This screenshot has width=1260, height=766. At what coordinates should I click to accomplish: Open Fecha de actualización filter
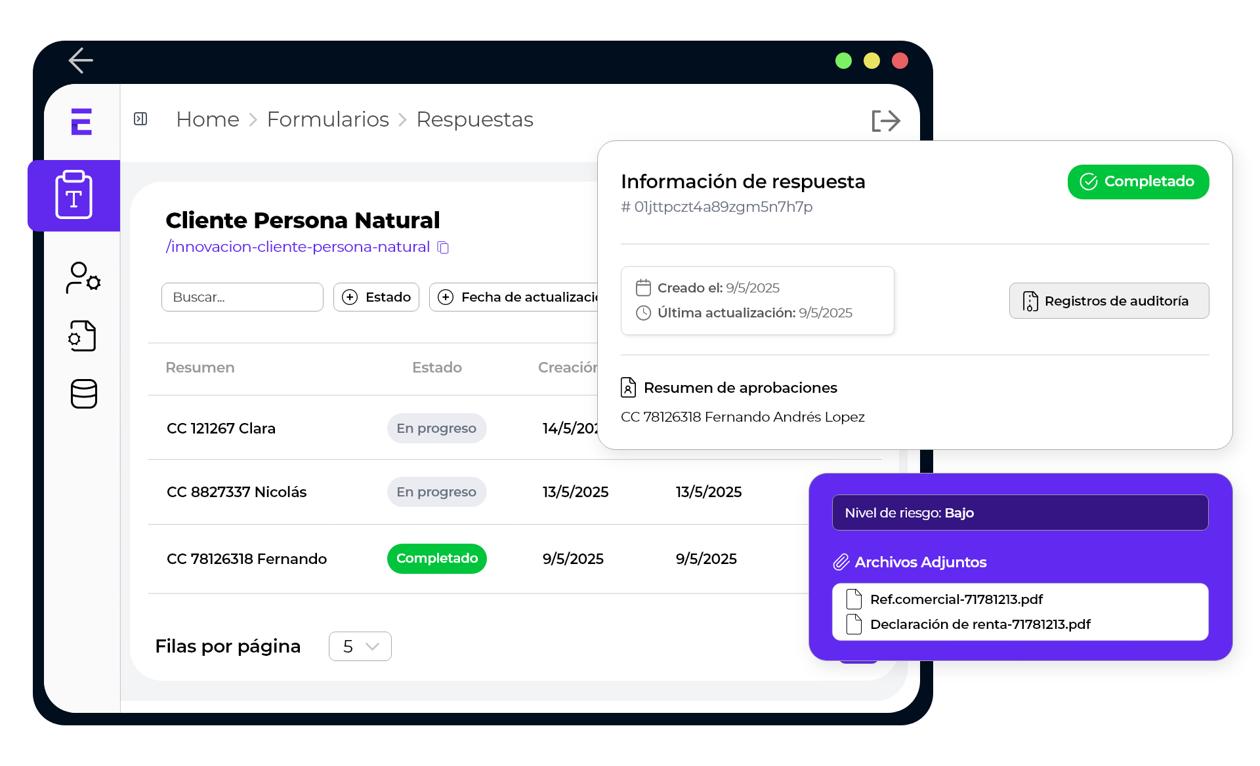(x=514, y=297)
